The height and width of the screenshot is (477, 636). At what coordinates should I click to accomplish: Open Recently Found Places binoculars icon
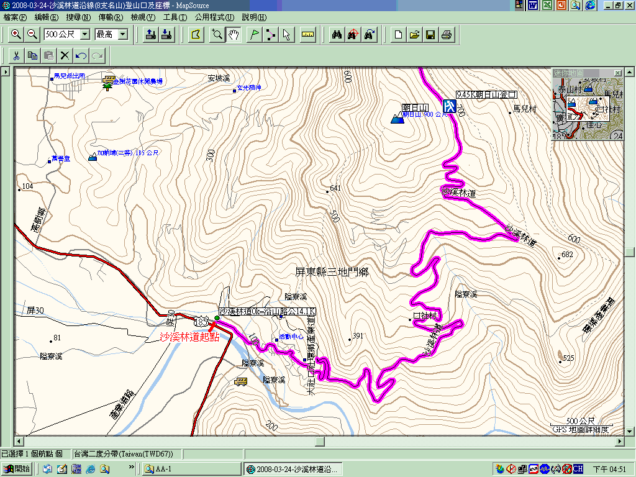369,35
